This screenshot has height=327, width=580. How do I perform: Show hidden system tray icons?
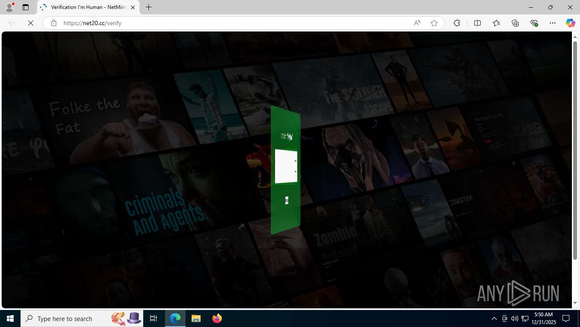[x=494, y=318]
